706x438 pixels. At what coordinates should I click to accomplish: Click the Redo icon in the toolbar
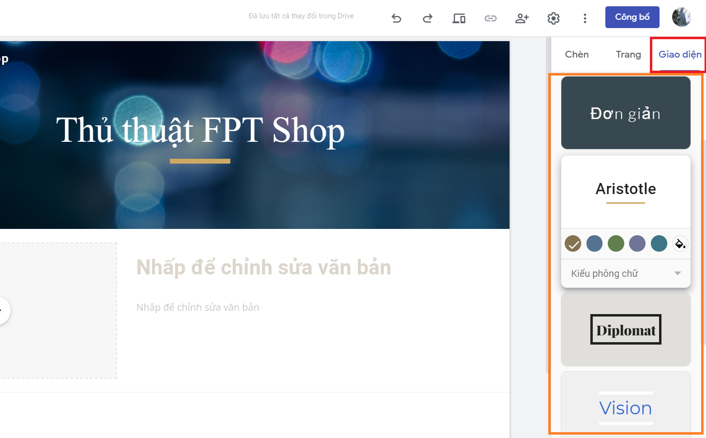coord(427,18)
